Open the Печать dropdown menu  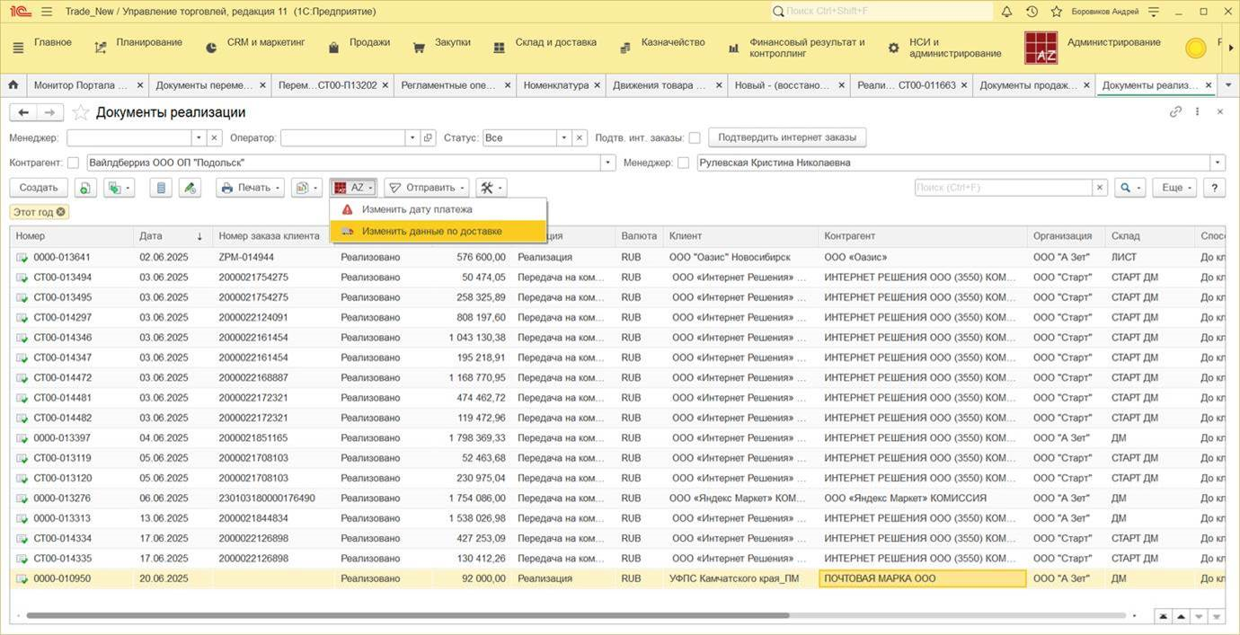[251, 188]
